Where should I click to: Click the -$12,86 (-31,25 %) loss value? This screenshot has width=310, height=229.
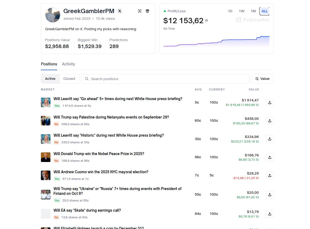246,178
